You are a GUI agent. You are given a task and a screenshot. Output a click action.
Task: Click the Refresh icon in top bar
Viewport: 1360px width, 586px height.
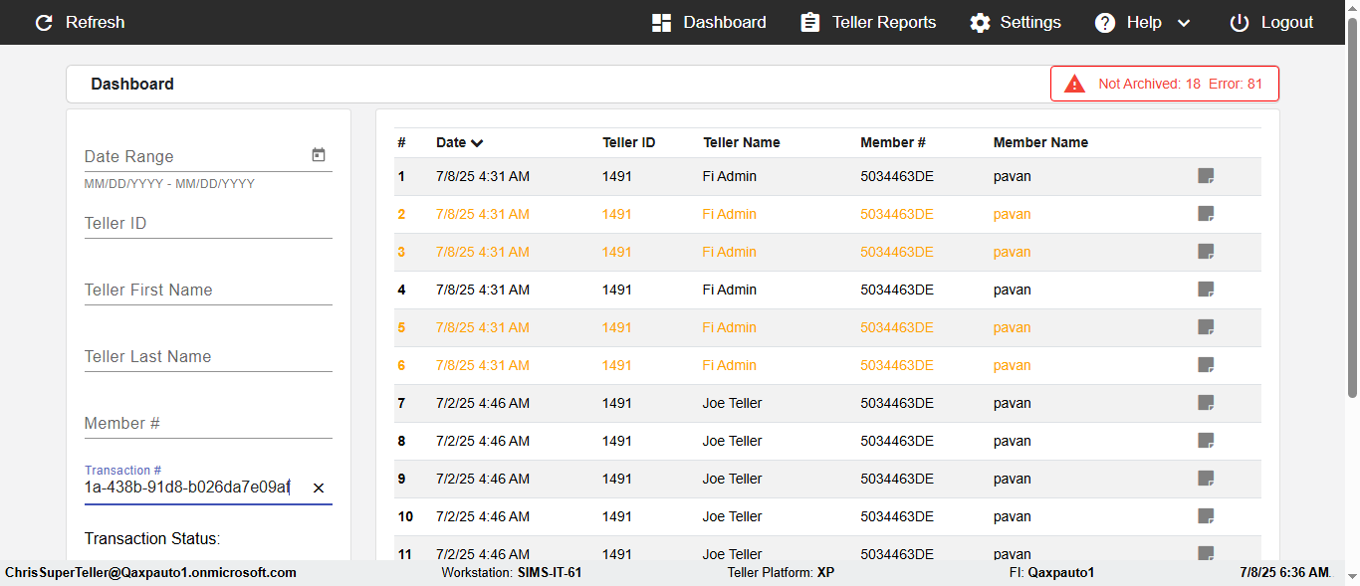click(x=44, y=23)
